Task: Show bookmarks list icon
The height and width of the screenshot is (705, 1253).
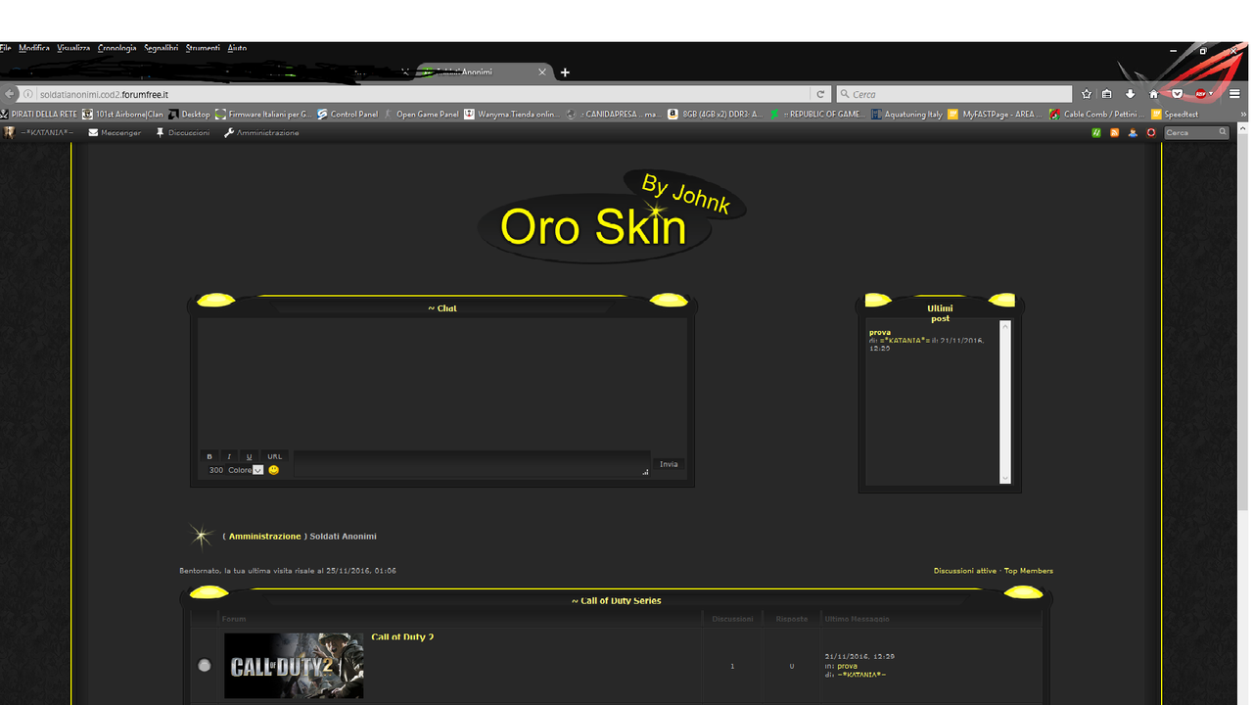Action: (x=1107, y=94)
